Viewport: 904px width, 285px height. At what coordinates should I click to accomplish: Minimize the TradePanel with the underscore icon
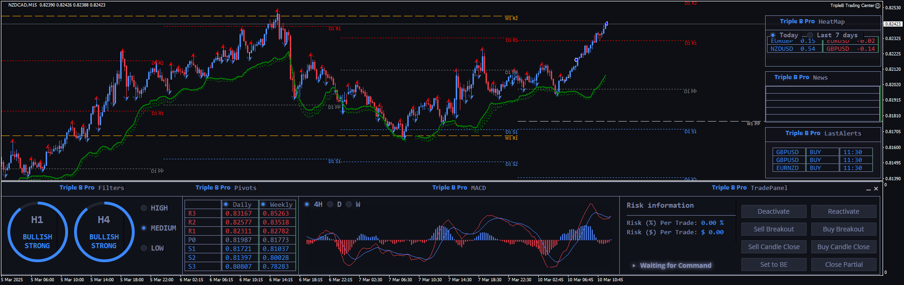tap(868, 189)
